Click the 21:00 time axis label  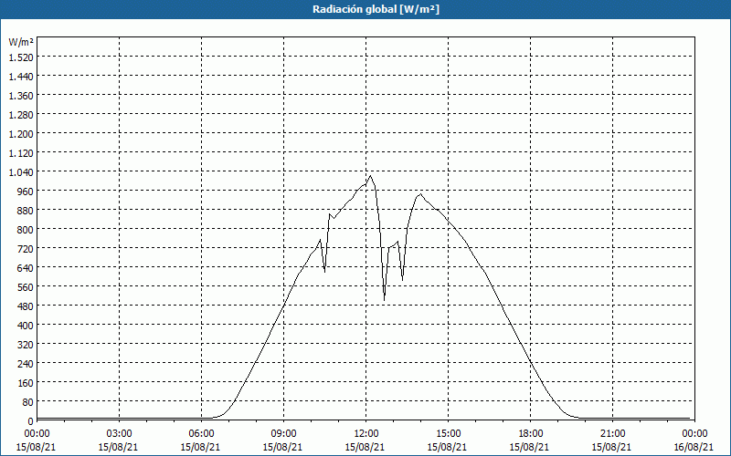pyautogui.click(x=612, y=434)
